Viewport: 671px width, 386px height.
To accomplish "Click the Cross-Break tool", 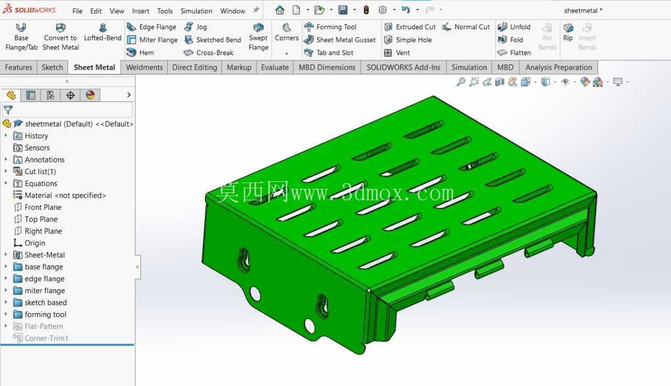I will click(209, 52).
